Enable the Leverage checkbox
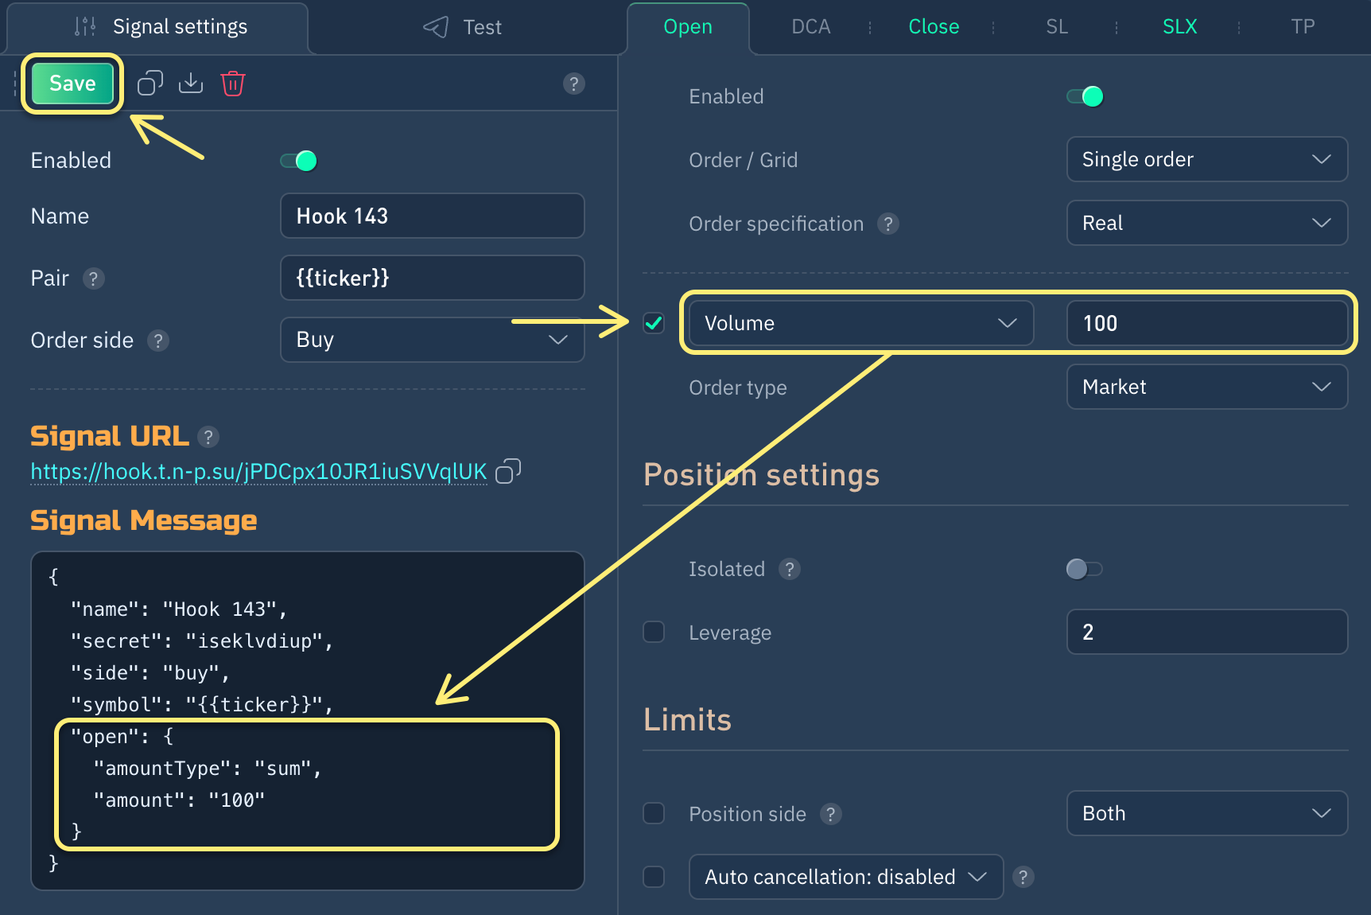This screenshot has width=1371, height=915. 654,632
